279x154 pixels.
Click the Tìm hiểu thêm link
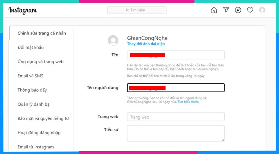coord(188,102)
